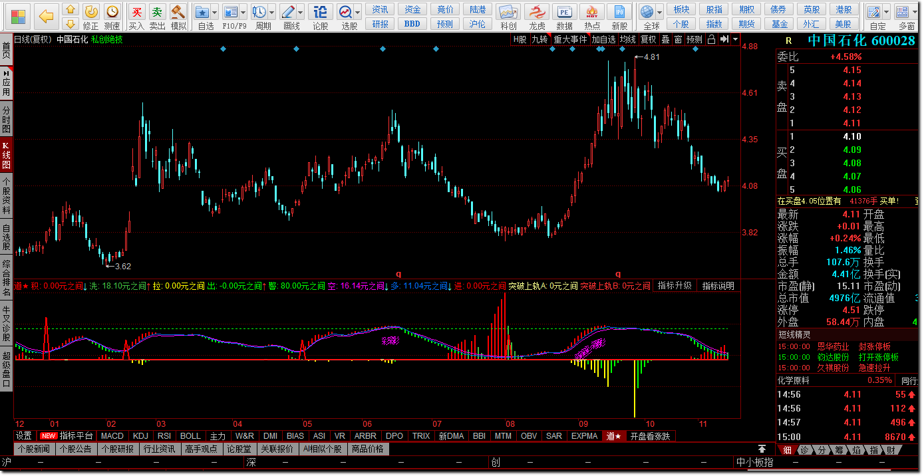Click the down arrow toolbar icon
The image size is (924, 476).
tap(71, 24)
